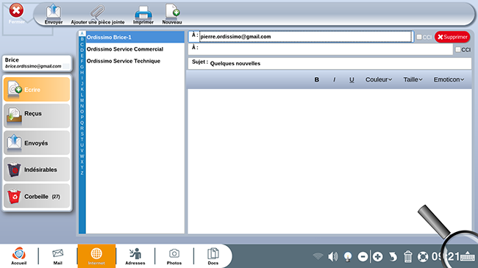
Task: Open the Emoticon dropdown
Action: point(449,79)
